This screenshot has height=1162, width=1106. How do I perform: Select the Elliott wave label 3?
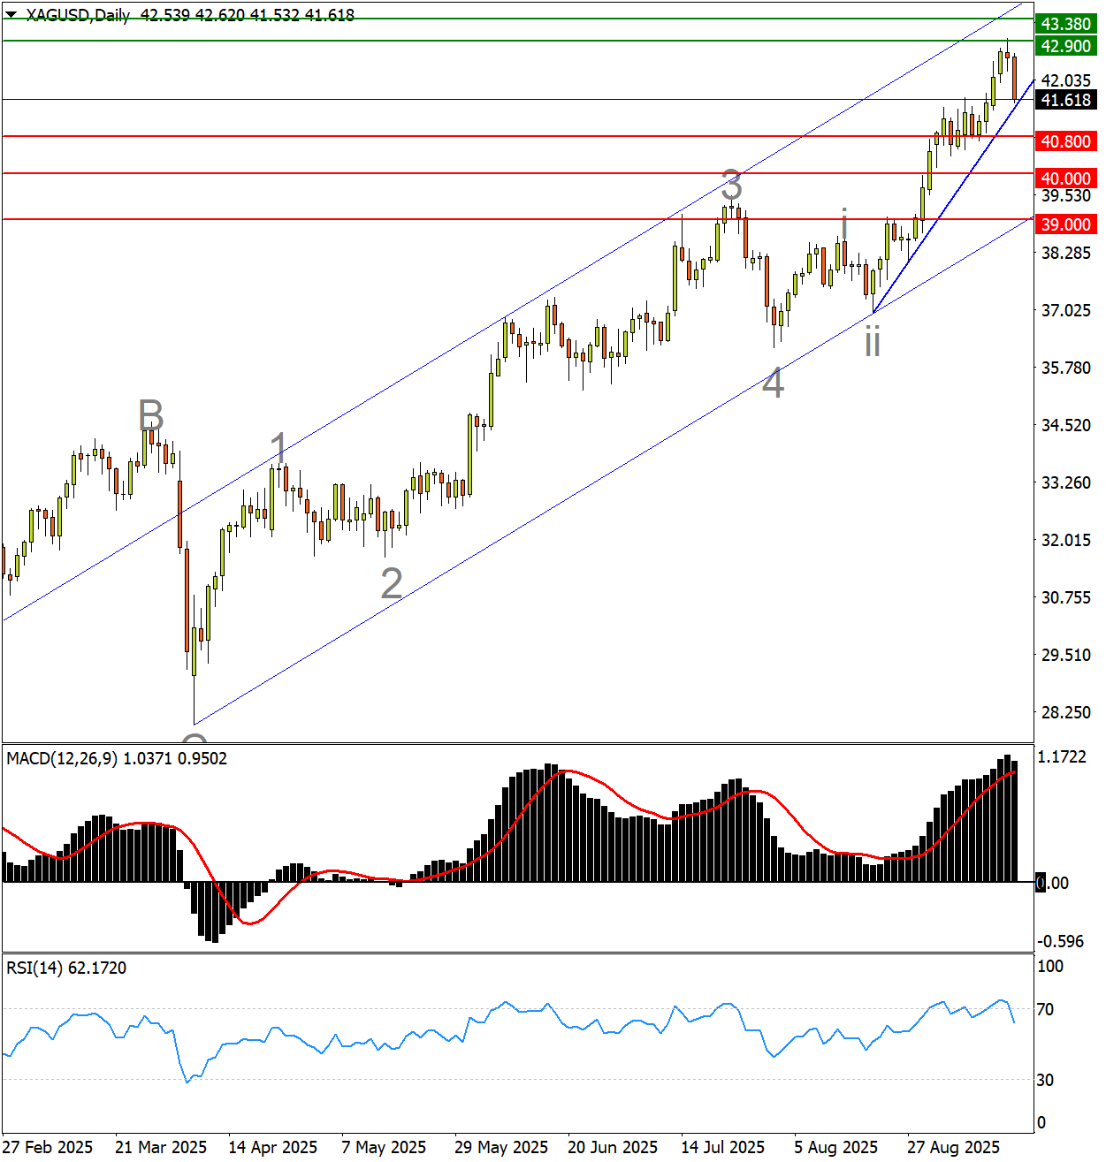click(731, 186)
